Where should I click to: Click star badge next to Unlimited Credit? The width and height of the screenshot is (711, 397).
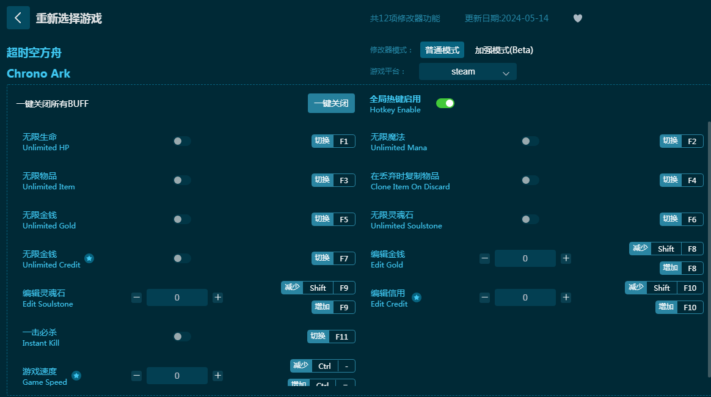[x=89, y=258]
